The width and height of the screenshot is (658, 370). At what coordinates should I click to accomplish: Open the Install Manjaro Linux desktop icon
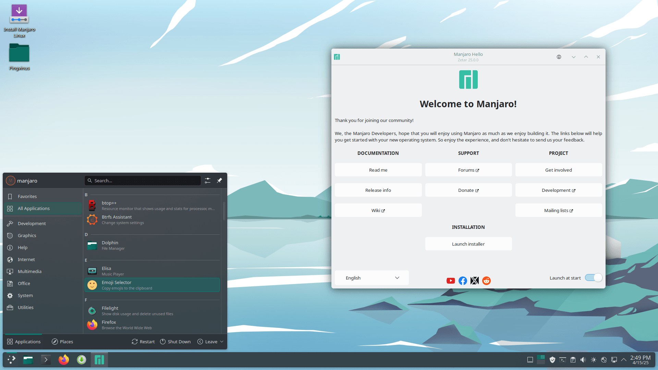[x=19, y=21]
